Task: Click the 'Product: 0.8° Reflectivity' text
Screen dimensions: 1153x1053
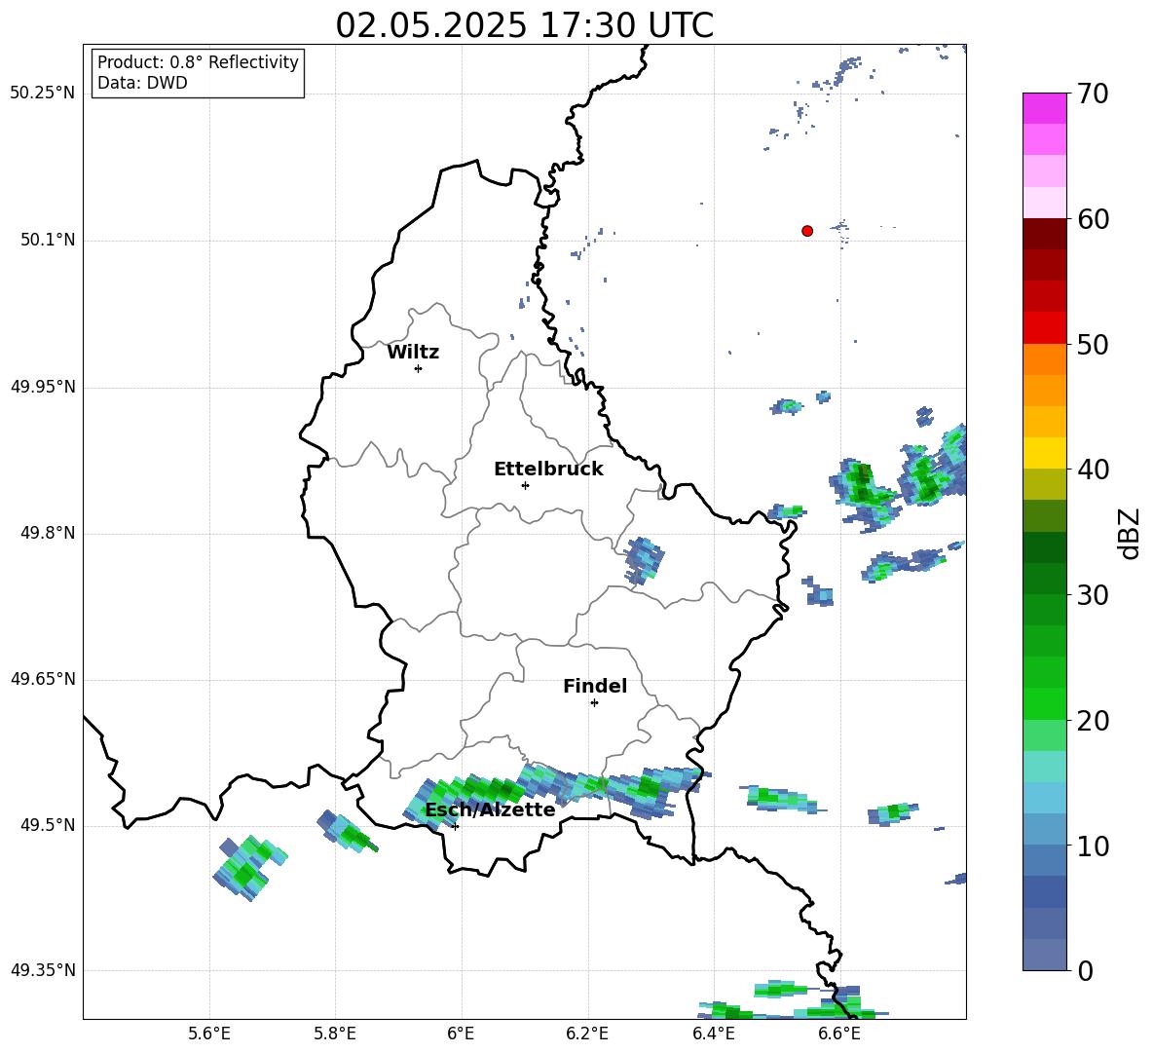Action: (x=198, y=62)
